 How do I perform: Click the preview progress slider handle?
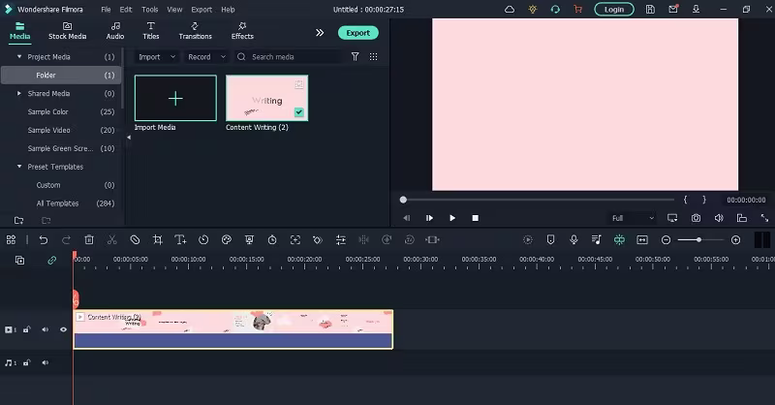point(403,200)
